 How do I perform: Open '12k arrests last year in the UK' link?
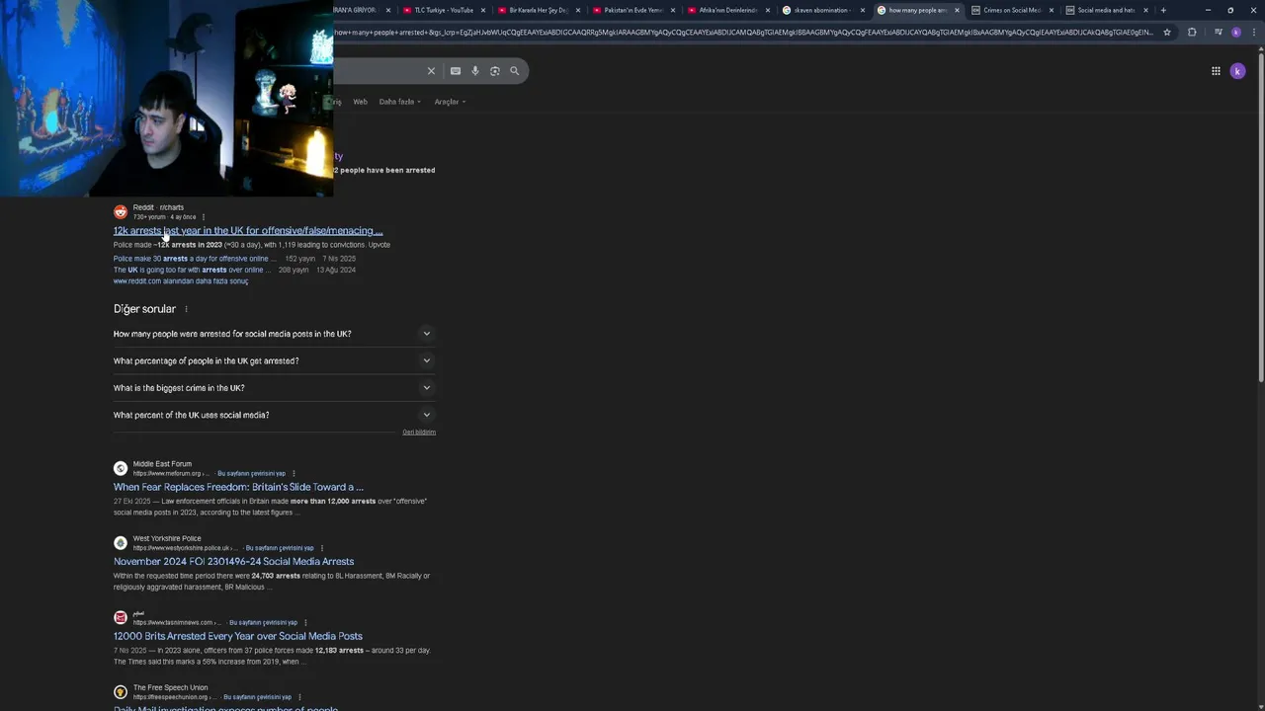tap(248, 231)
